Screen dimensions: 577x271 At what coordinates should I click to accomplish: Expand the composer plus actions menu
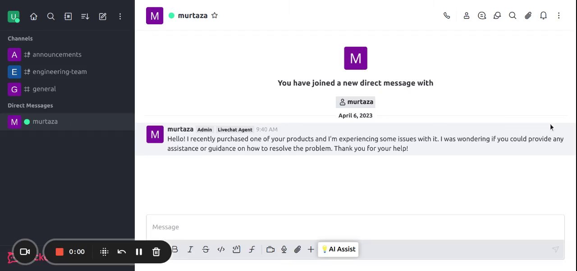point(311,249)
